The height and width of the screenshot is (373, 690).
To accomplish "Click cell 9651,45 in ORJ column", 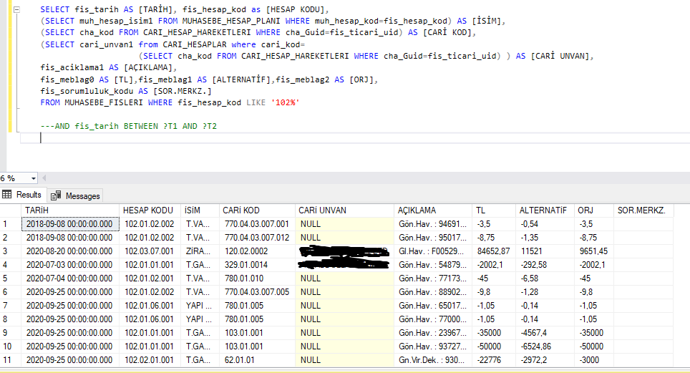I will (593, 251).
